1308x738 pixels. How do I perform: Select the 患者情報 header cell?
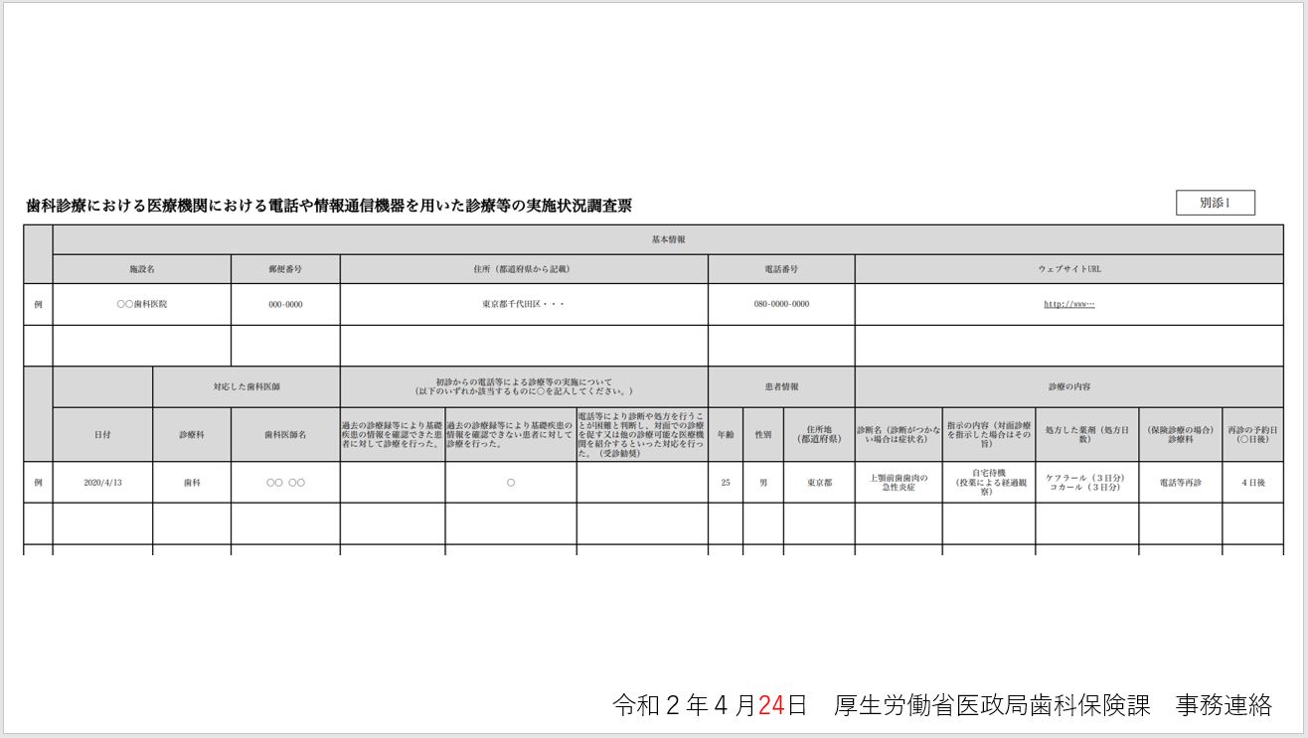tap(781, 386)
